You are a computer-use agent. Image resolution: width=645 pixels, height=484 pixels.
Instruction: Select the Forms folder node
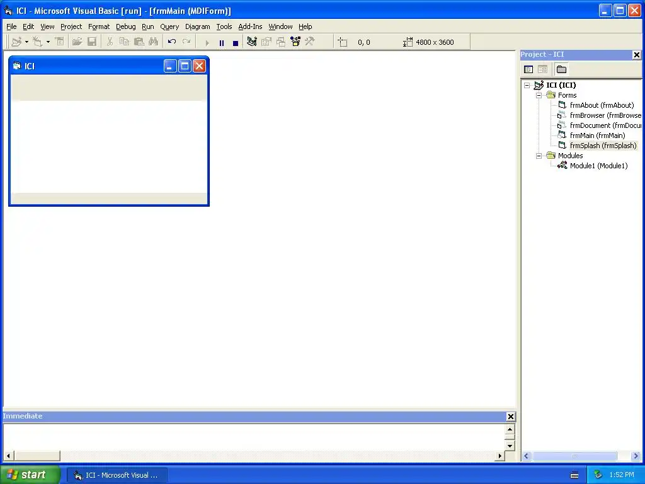point(568,96)
